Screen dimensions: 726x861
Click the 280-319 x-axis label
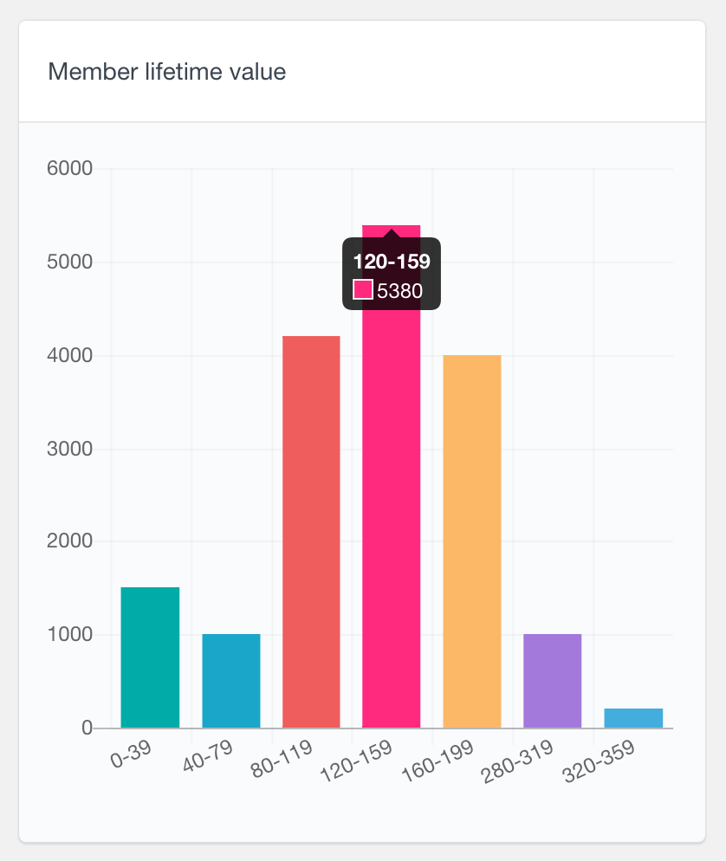click(517, 761)
